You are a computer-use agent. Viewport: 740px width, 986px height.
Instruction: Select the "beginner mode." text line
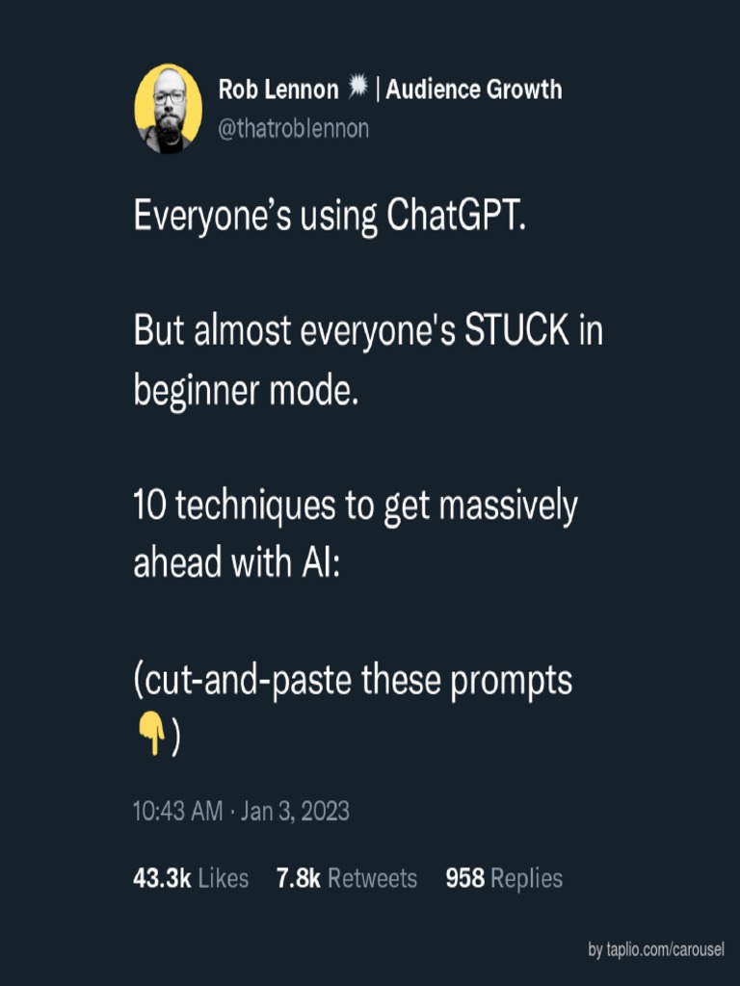pyautogui.click(x=246, y=392)
